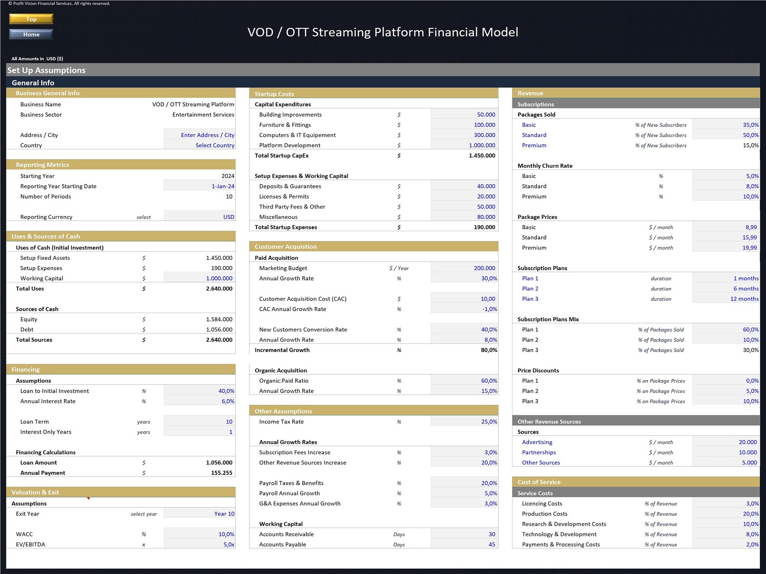This screenshot has height=574, width=766.
Task: Click the yellow Top button
Action: (31, 19)
